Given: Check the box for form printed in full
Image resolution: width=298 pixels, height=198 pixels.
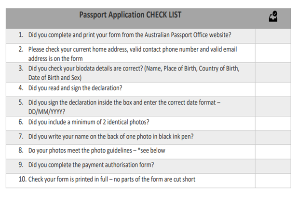Looking at the screenshot, I should tap(273, 180).
